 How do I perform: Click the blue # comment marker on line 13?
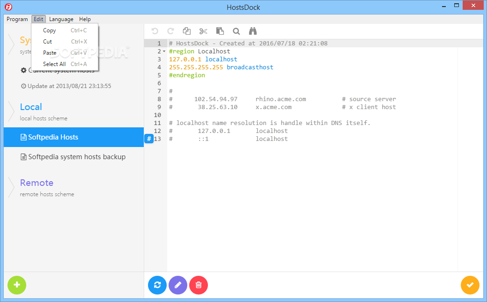click(149, 139)
